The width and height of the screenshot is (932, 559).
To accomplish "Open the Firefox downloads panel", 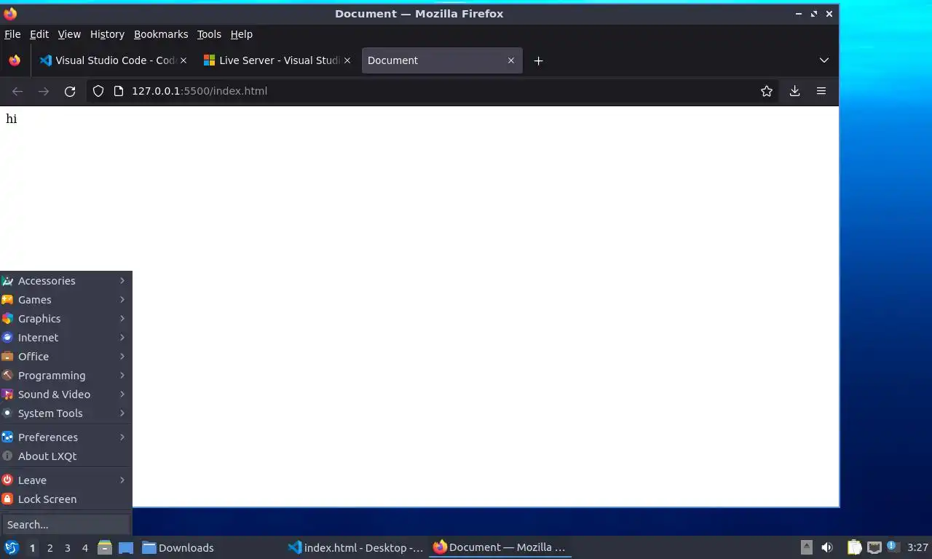I will [x=794, y=91].
